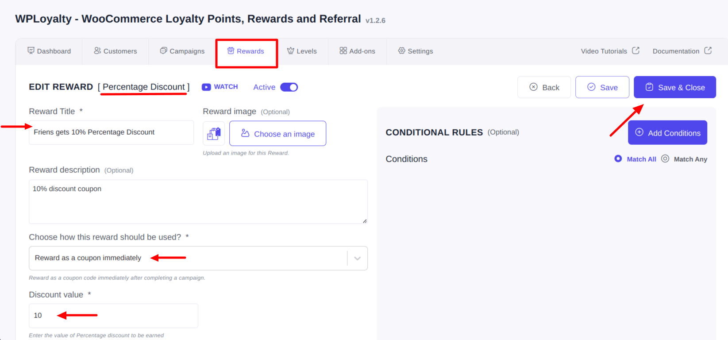The image size is (728, 340).
Task: Click the Dashboard monitor icon
Action: 31,50
